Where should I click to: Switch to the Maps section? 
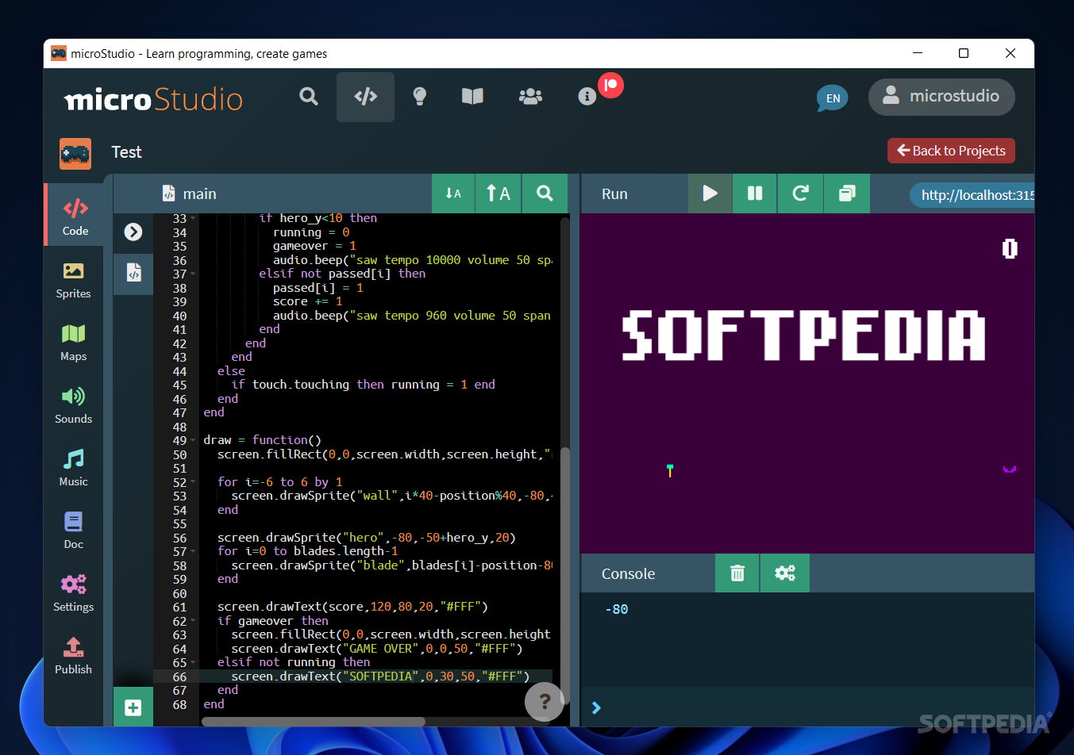73,343
